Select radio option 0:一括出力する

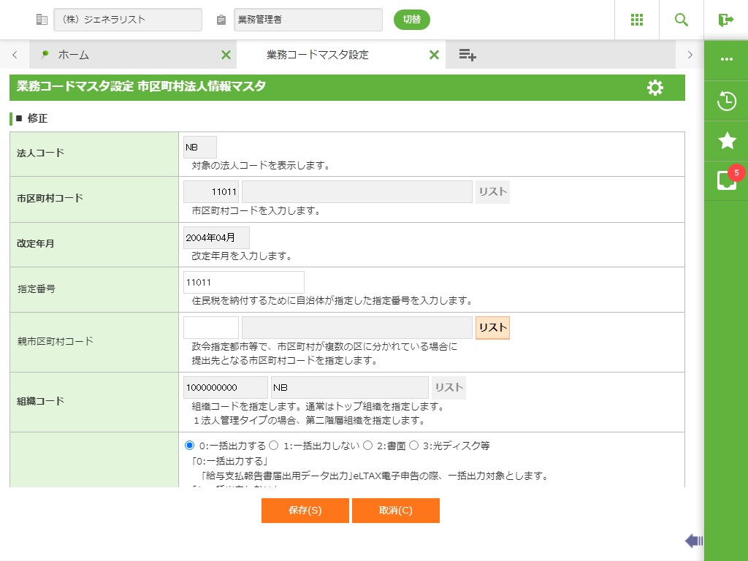click(190, 445)
